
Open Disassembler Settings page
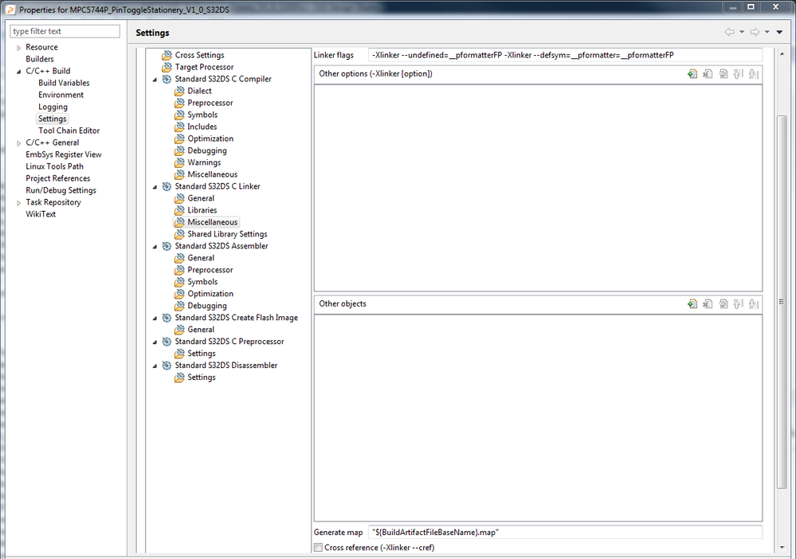[201, 377]
